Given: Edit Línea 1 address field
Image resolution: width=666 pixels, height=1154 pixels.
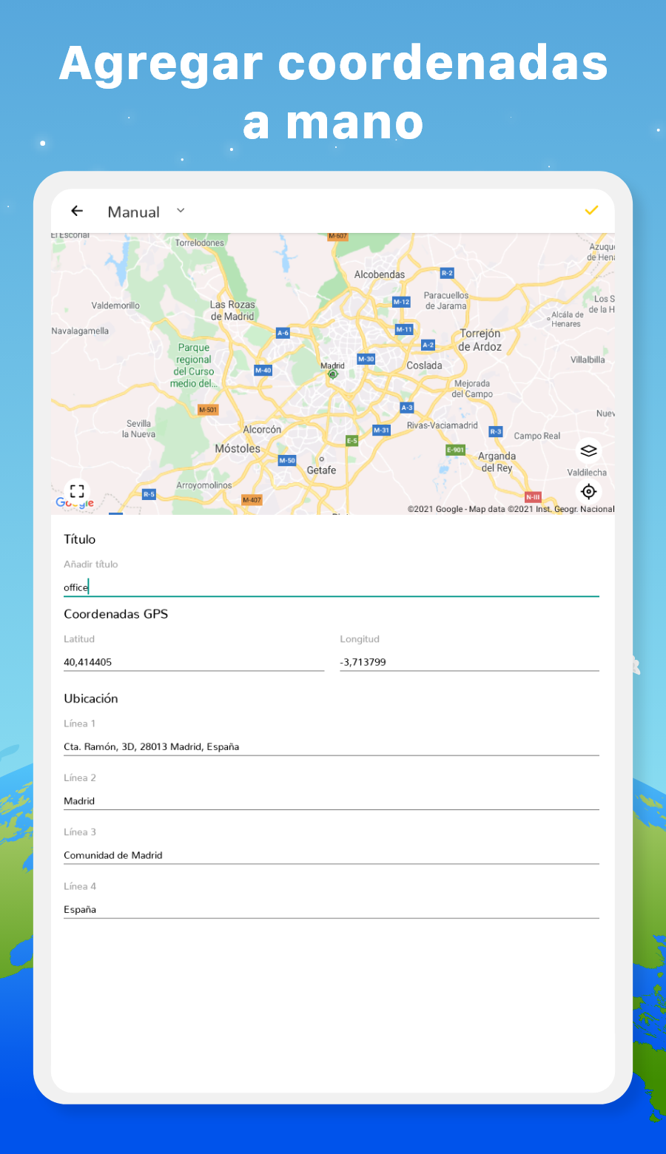Looking at the screenshot, I should [x=331, y=746].
